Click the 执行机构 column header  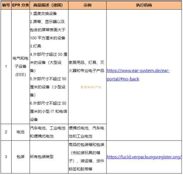coord(144,5)
